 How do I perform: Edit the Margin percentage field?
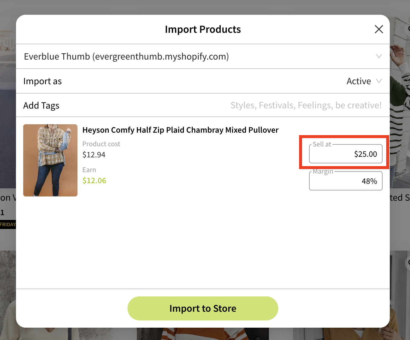pyautogui.click(x=345, y=181)
